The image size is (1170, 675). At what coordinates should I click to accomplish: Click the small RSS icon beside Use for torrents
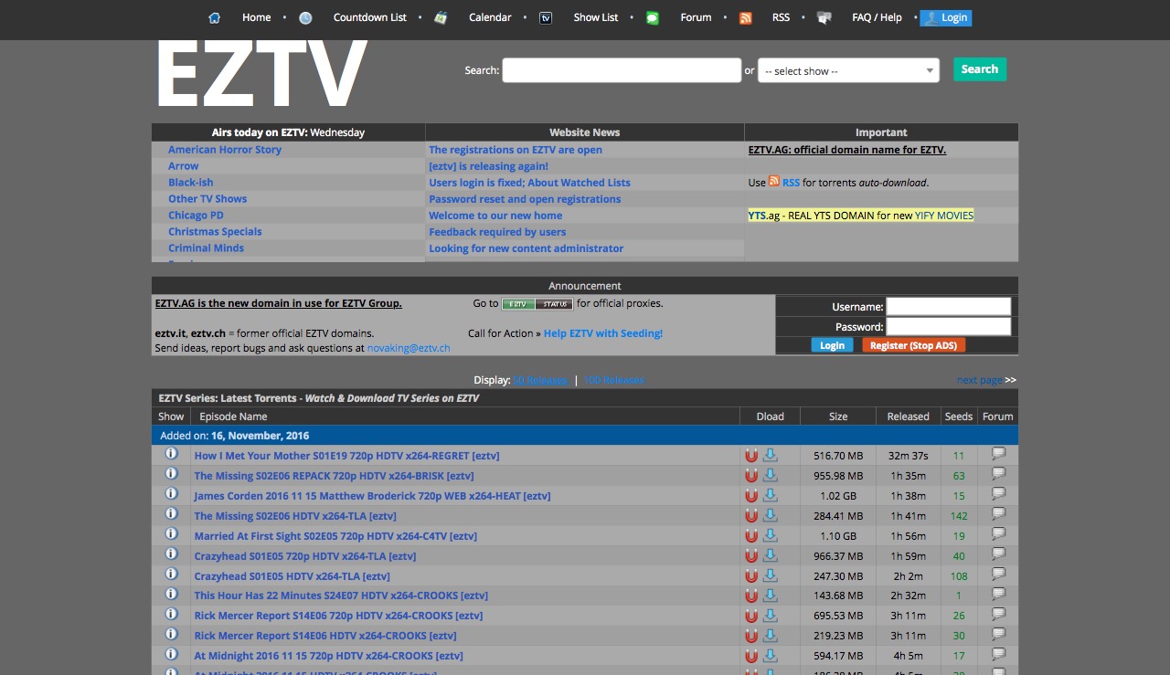772,182
